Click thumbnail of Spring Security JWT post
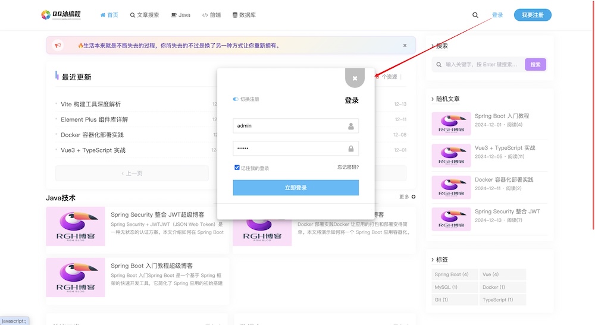 pyautogui.click(x=76, y=226)
